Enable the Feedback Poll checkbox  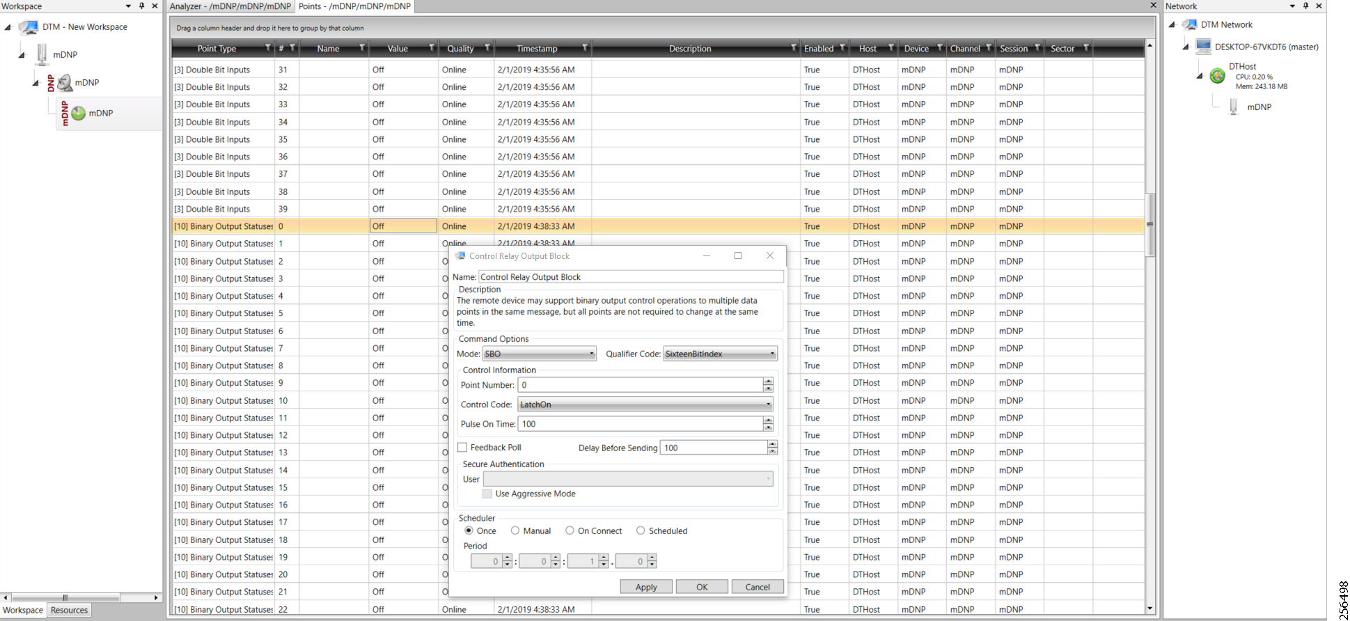[x=462, y=447]
